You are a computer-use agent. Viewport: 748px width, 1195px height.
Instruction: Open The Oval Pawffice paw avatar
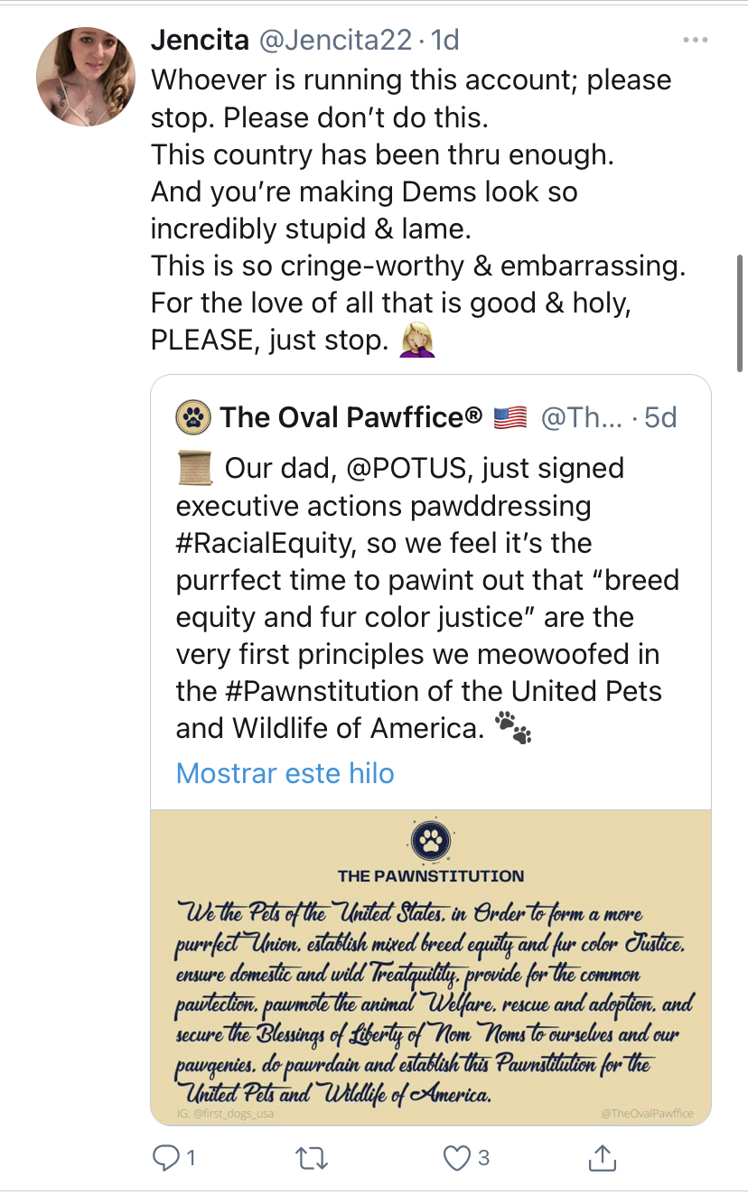(193, 417)
